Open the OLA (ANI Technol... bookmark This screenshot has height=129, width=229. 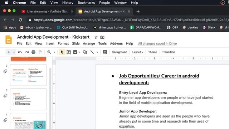[x=73, y=28]
